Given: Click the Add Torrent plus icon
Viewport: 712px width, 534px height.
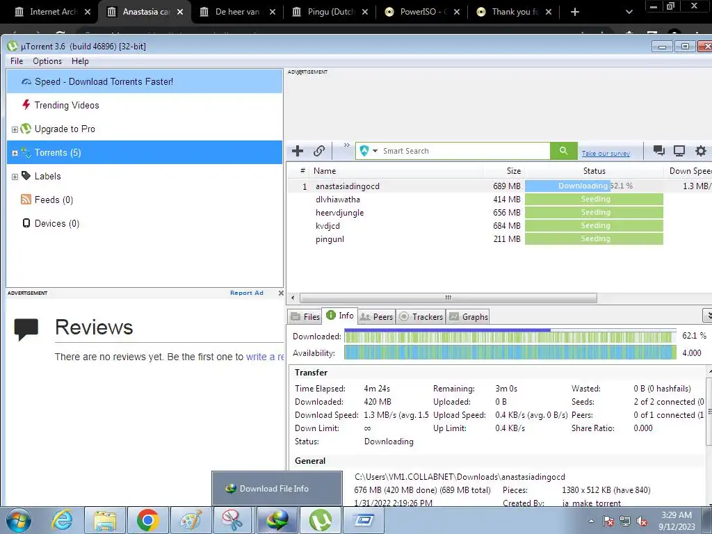Looking at the screenshot, I should click(x=298, y=151).
